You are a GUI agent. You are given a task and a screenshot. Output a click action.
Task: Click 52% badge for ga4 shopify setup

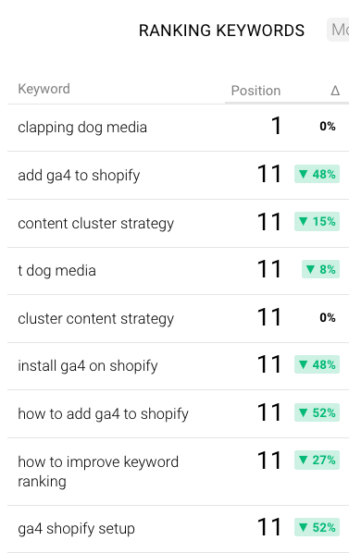coord(317,527)
